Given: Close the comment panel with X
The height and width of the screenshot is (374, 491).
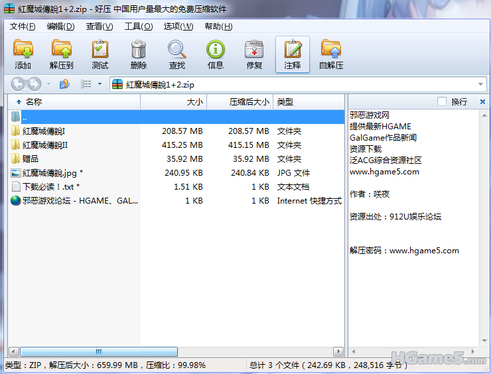Looking at the screenshot, I should pos(482,101).
